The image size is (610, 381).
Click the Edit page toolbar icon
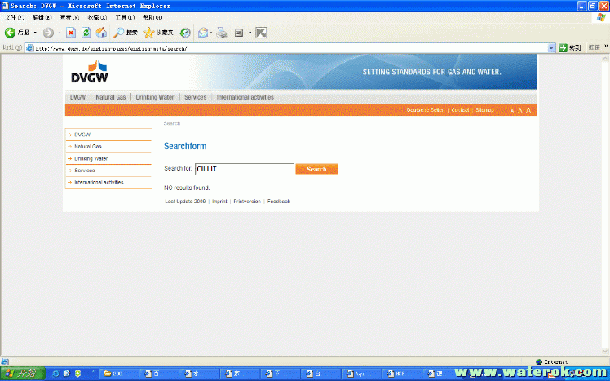239,33
